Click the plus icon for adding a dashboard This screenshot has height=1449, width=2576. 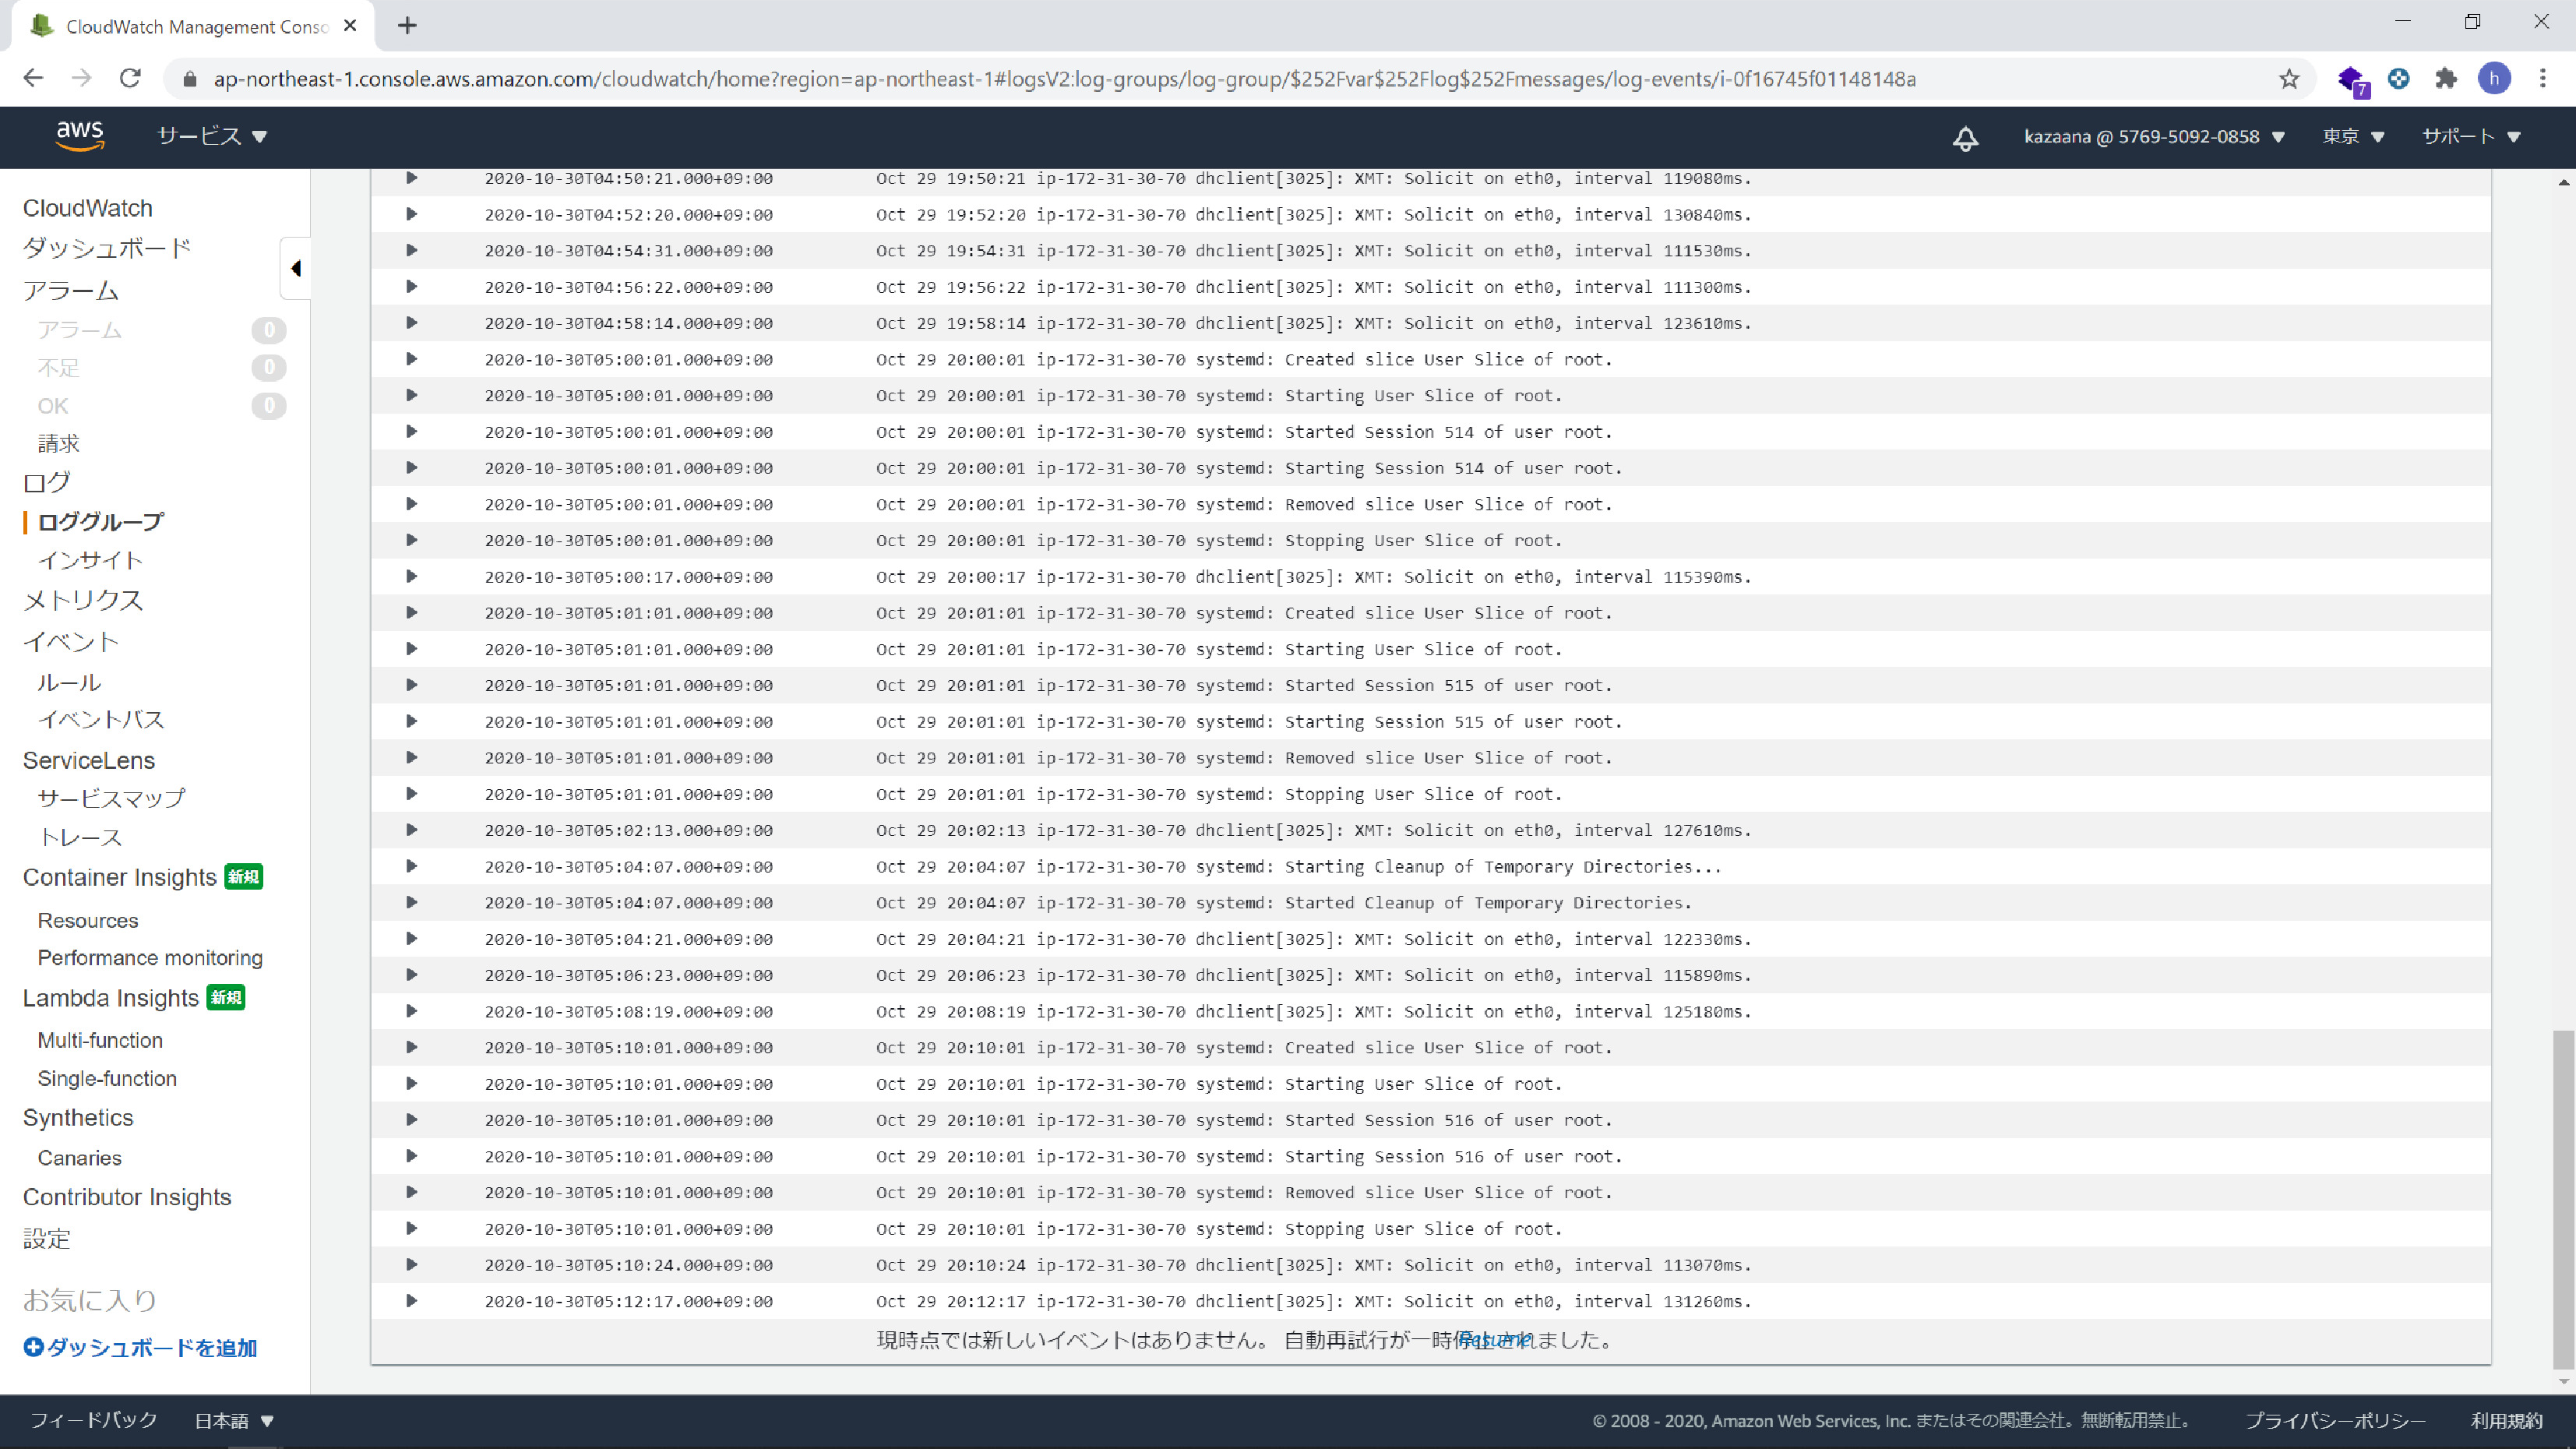pos(33,1347)
